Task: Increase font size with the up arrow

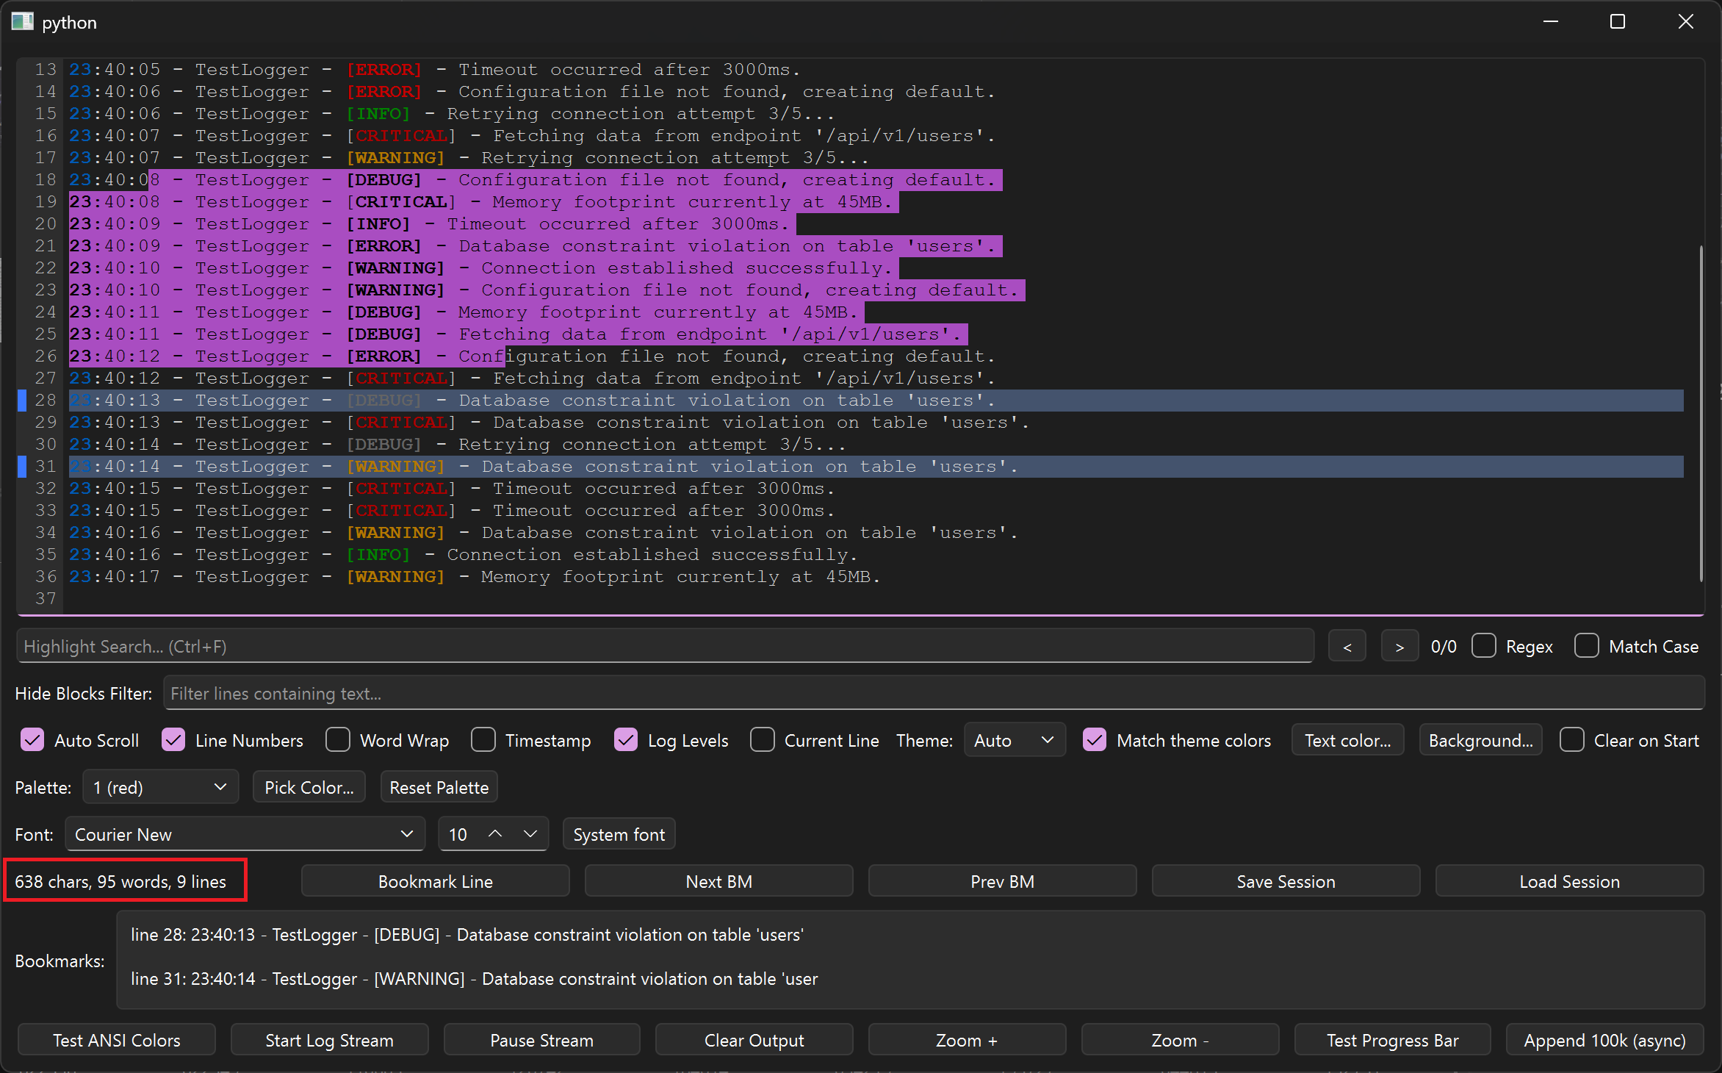Action: pos(495,834)
